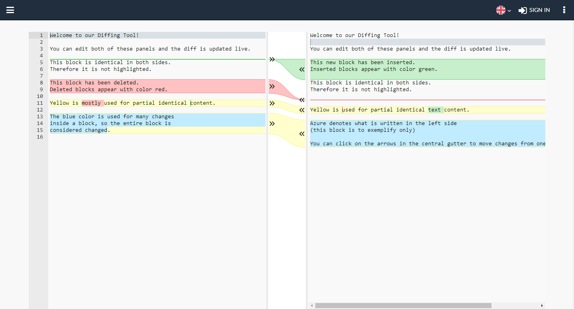This screenshot has width=574, height=309.
Task: Click 'Azure denotes what is written in the left side'
Action: [383, 123]
